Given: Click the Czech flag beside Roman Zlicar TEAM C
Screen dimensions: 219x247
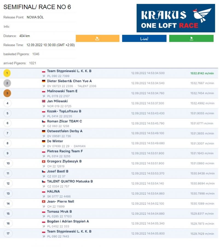Looking at the screenshot, I should coord(44,121).
